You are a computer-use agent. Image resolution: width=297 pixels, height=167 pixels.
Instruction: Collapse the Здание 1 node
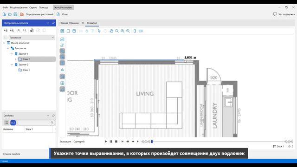point(12,54)
